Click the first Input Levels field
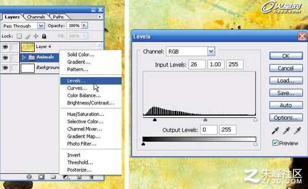 197,64
